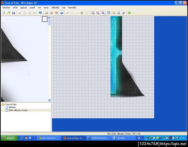Select the Rectangle drawing tool
Viewport: 188px width, 147px height.
72,13
